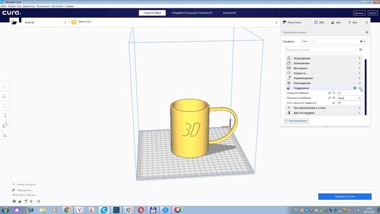The height and width of the screenshot is (214, 380).
Task: Open the Windows Start menu
Action: [5, 210]
